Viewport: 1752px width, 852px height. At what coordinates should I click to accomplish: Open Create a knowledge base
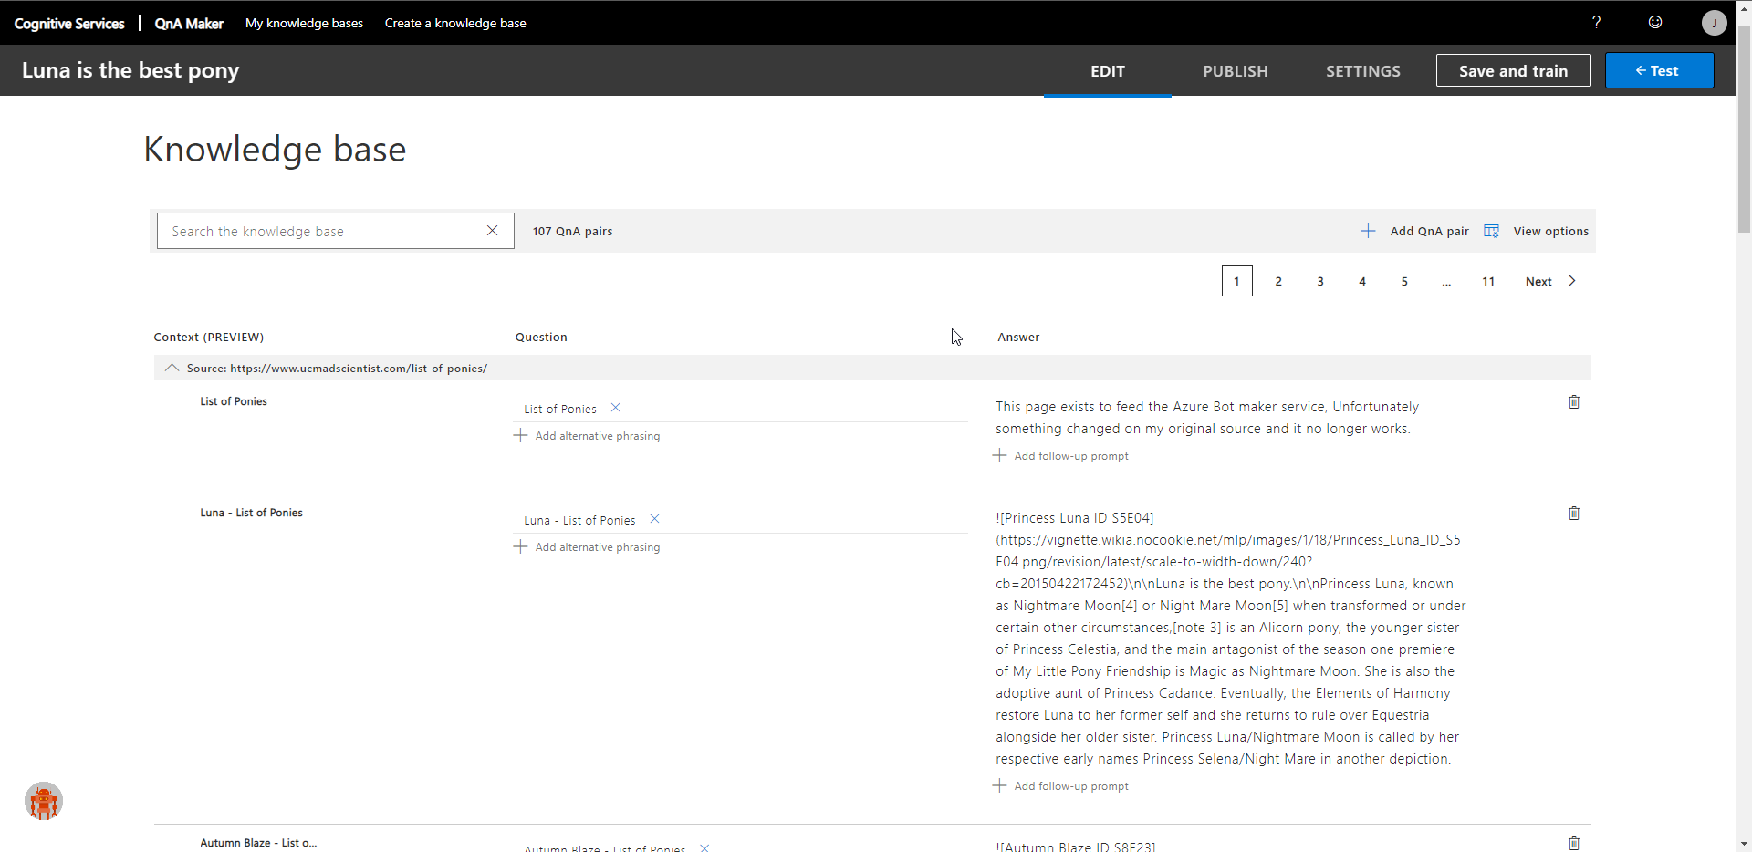[x=455, y=23]
